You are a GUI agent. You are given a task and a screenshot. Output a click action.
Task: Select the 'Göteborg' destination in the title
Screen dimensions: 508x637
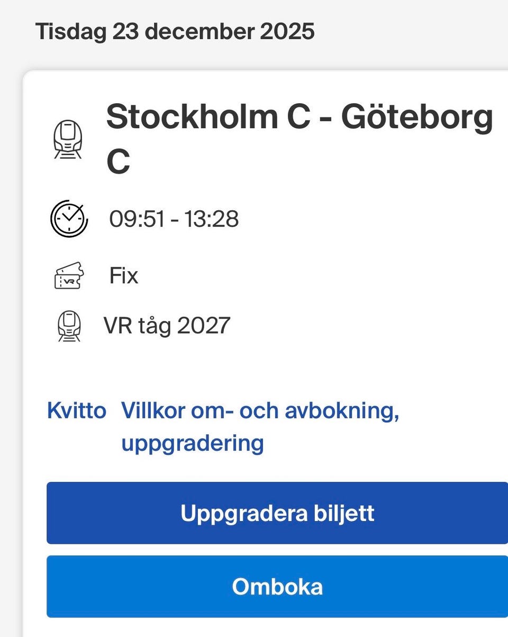pyautogui.click(x=417, y=118)
